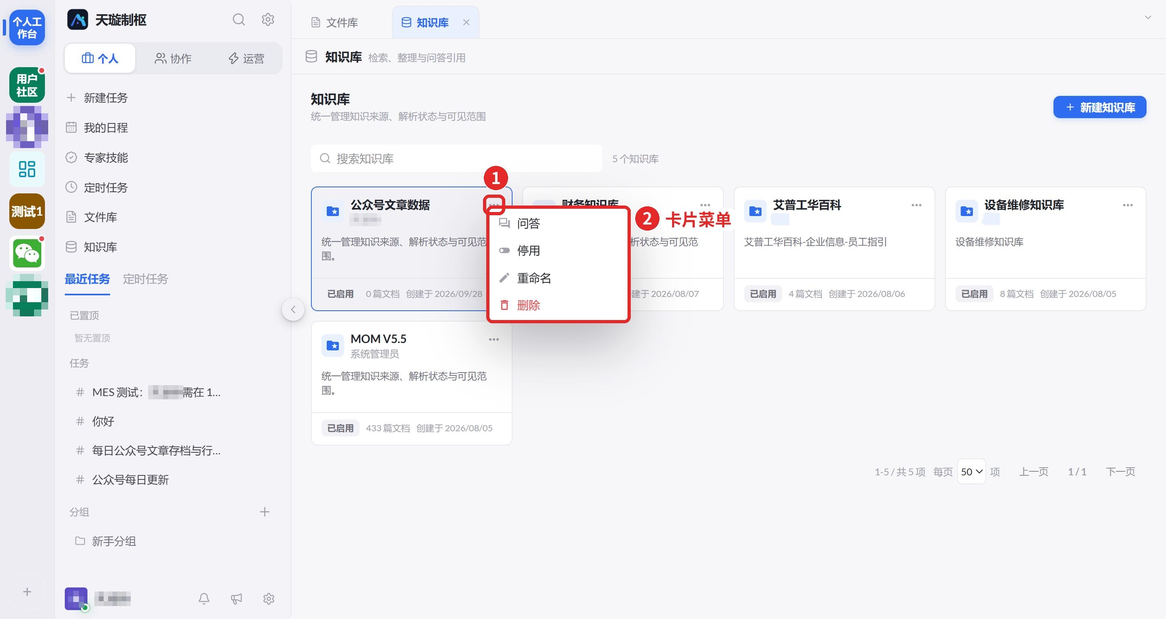Viewport: 1166px width, 619px height.
Task: Switch to 运营 mode tab
Action: click(246, 58)
